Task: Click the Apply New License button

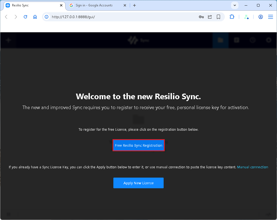Action: click(138, 183)
